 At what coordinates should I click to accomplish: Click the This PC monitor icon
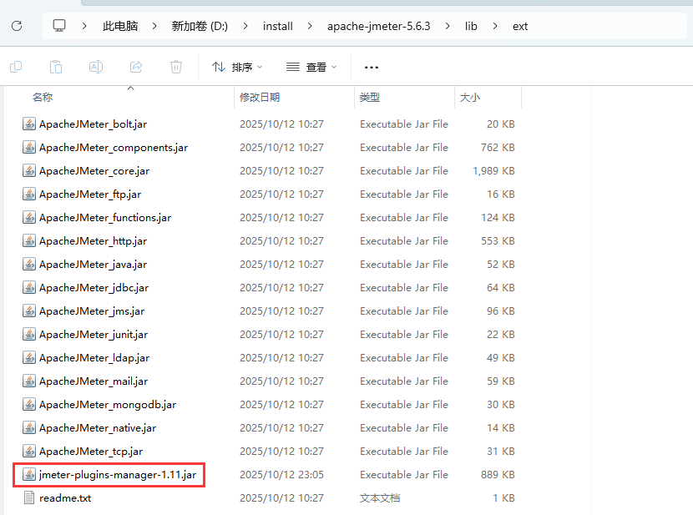click(59, 26)
